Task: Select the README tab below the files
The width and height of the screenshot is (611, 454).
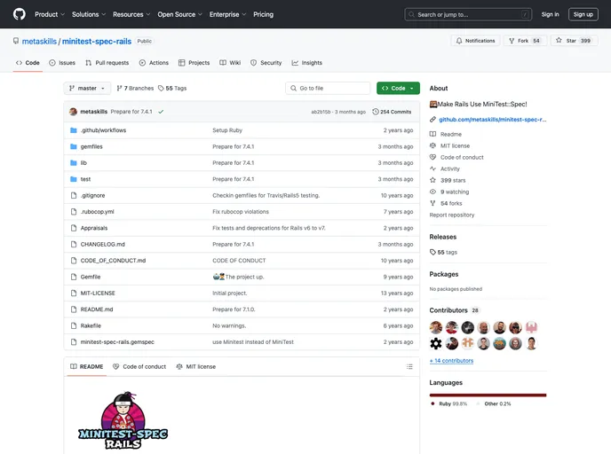Action: (86, 367)
